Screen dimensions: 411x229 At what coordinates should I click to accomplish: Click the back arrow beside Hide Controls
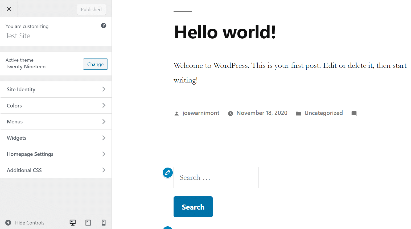(x=8, y=223)
